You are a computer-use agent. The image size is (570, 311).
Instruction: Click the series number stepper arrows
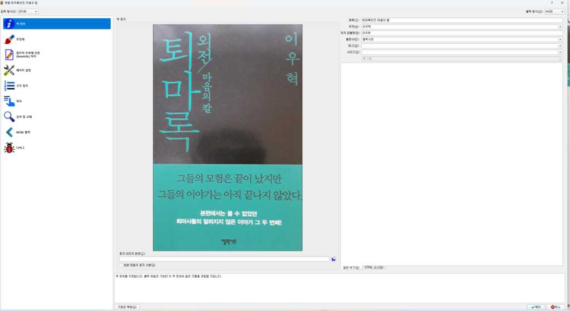(561, 59)
